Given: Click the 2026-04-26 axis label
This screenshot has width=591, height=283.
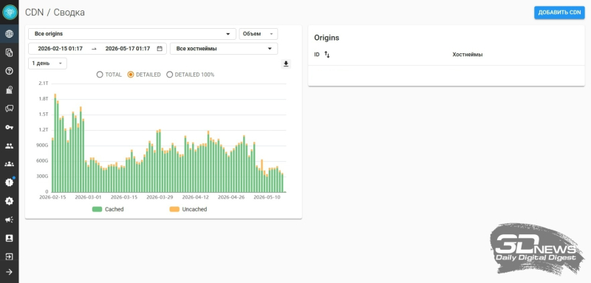Looking at the screenshot, I should pyautogui.click(x=231, y=197).
